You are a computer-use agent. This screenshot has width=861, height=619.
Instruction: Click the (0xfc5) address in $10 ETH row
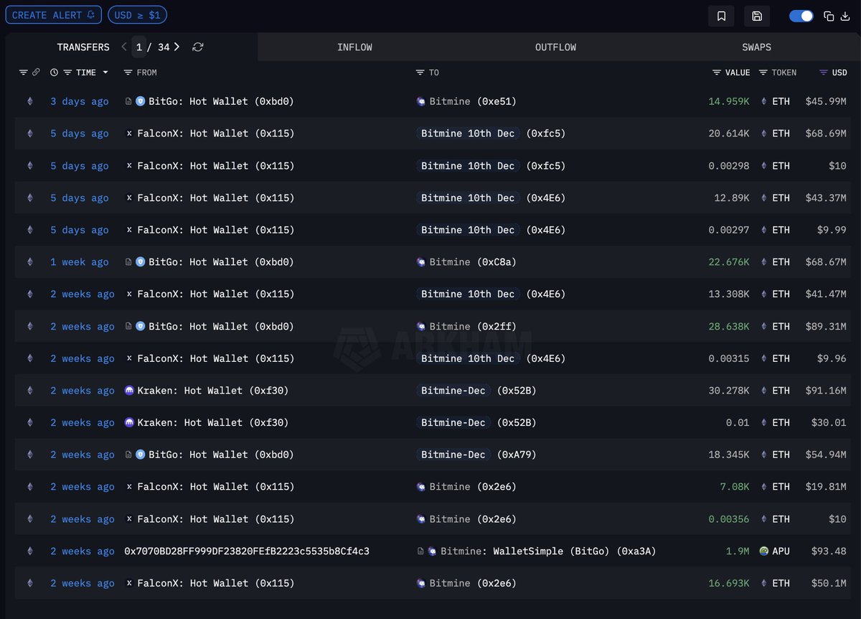click(546, 166)
